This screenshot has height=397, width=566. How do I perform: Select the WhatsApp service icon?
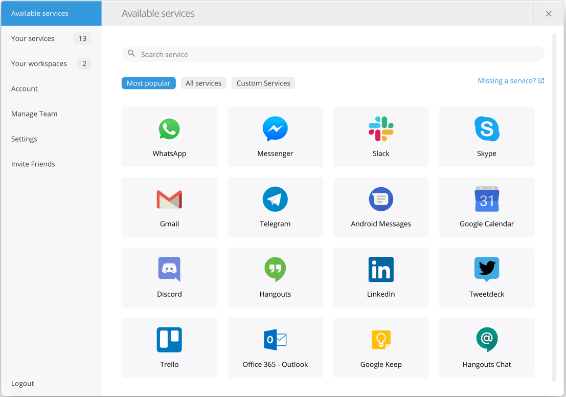[x=169, y=129]
